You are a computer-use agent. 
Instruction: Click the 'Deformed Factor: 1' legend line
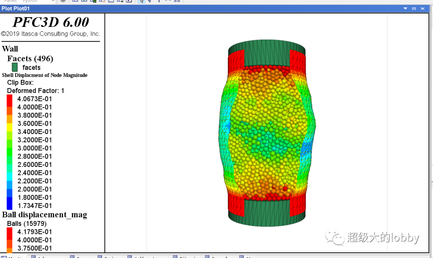click(36, 91)
